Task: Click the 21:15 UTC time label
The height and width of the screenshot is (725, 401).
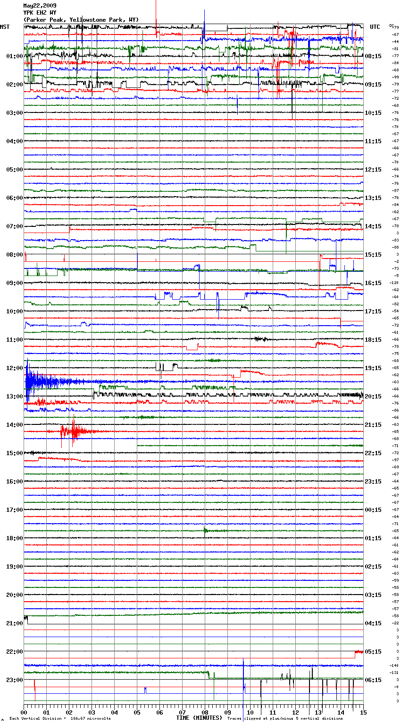Action: click(373, 425)
